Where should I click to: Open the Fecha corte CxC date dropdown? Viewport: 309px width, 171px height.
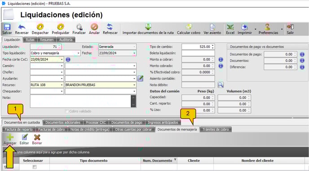coord(62,60)
